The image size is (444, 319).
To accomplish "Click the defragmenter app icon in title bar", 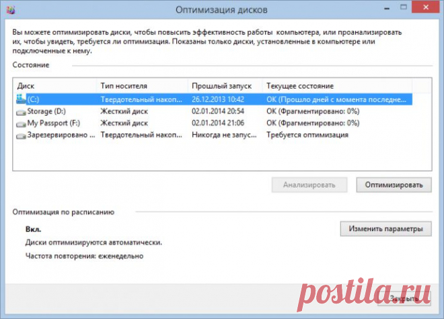I will [11, 9].
